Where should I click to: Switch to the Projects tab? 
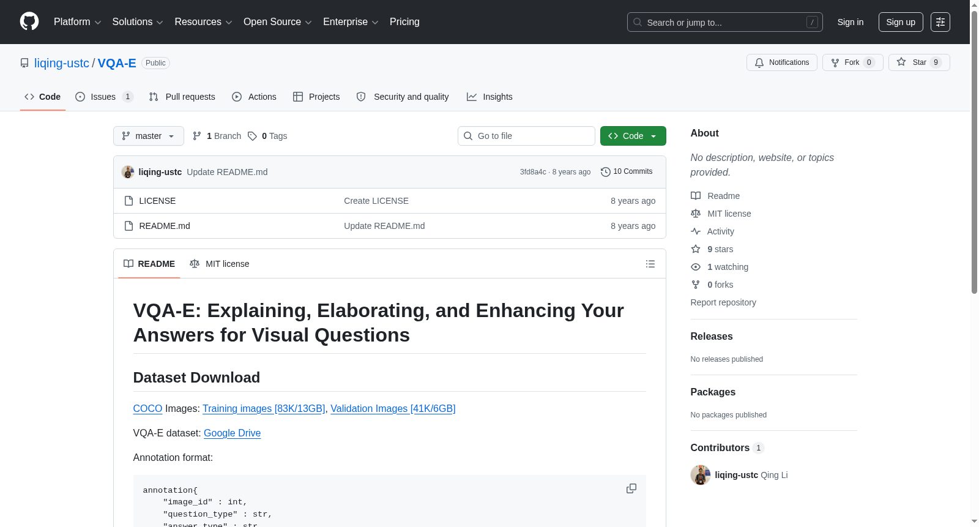click(x=316, y=97)
